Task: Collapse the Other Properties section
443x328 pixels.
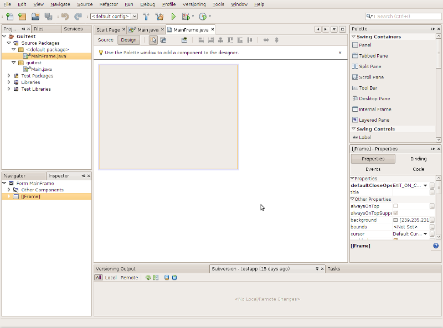Action: (352, 199)
